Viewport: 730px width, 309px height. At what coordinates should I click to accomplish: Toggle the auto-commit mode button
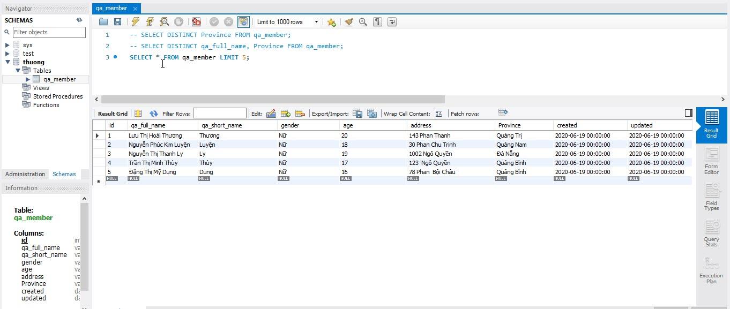click(243, 22)
